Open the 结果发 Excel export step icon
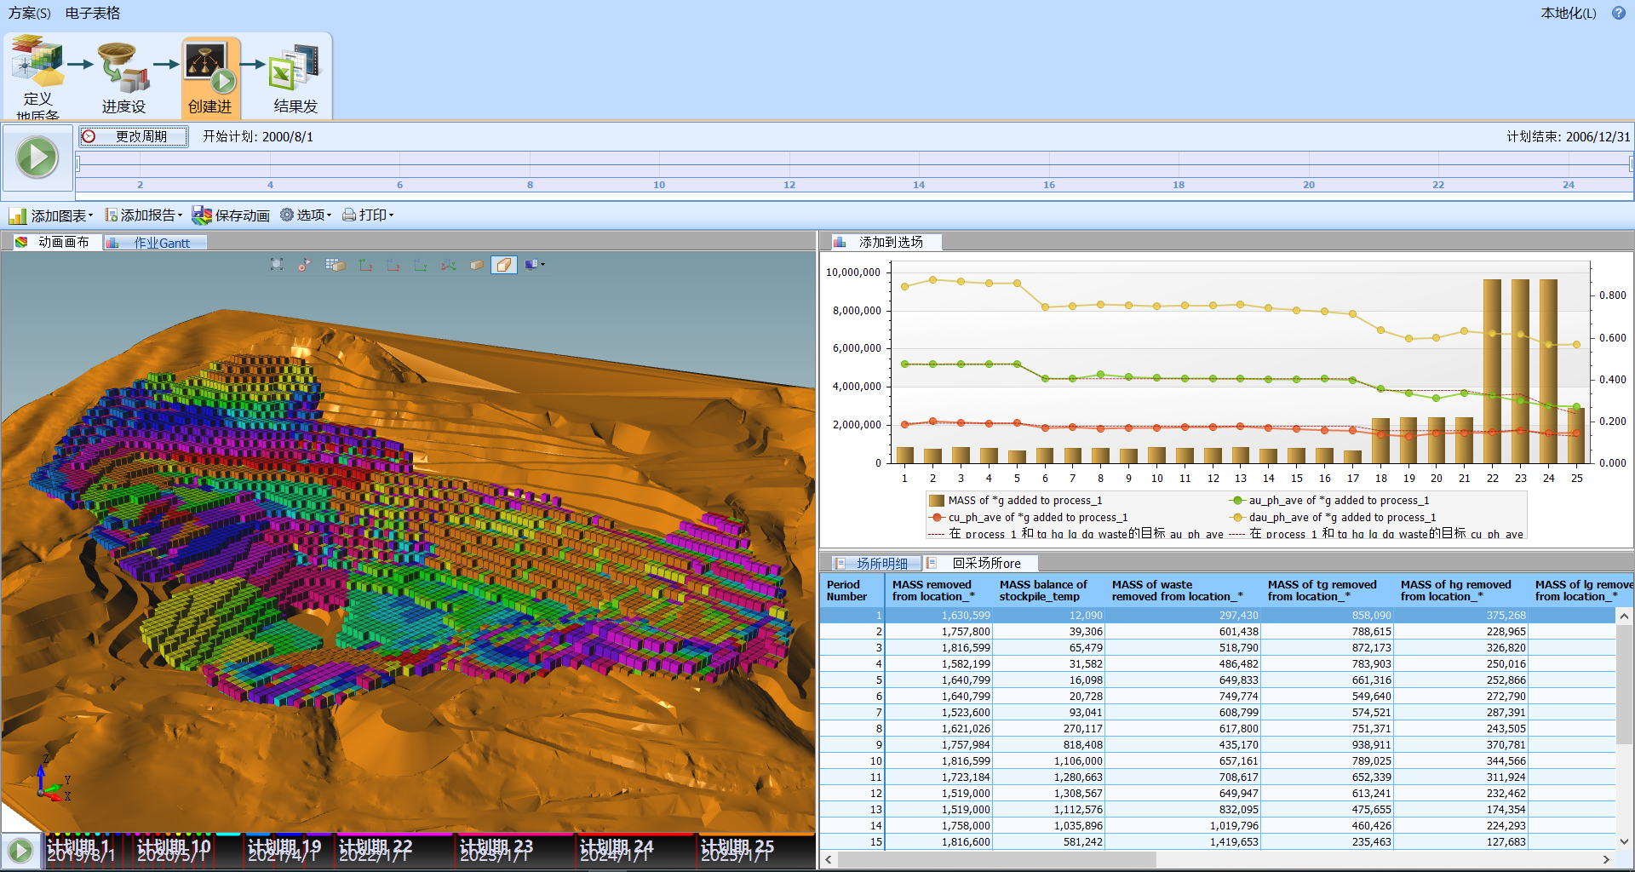The width and height of the screenshot is (1635, 872). coord(295,68)
